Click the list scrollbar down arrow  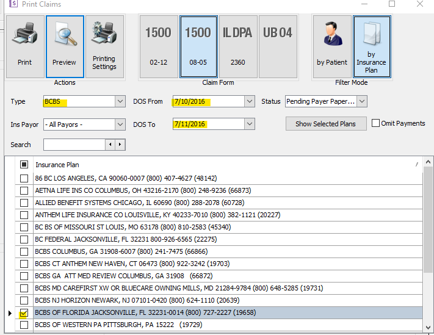point(428,327)
